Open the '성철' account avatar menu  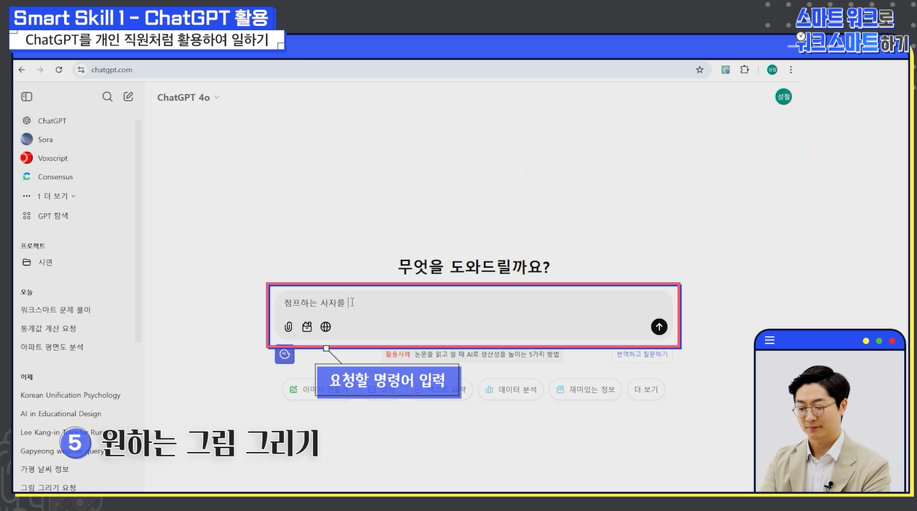[784, 96]
